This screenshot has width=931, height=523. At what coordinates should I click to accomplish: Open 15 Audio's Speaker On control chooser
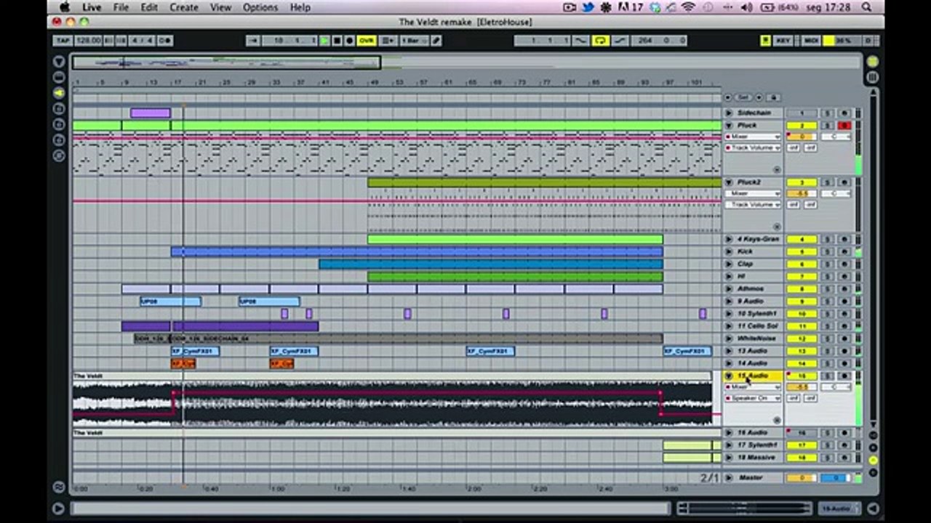[753, 398]
